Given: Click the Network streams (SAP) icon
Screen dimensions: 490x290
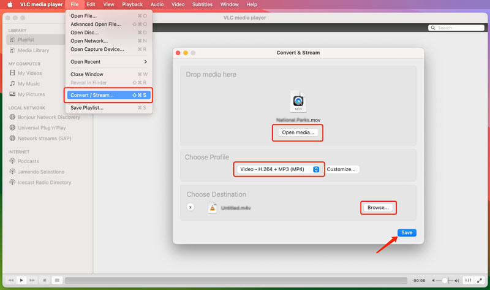Looking at the screenshot, I should (12, 139).
